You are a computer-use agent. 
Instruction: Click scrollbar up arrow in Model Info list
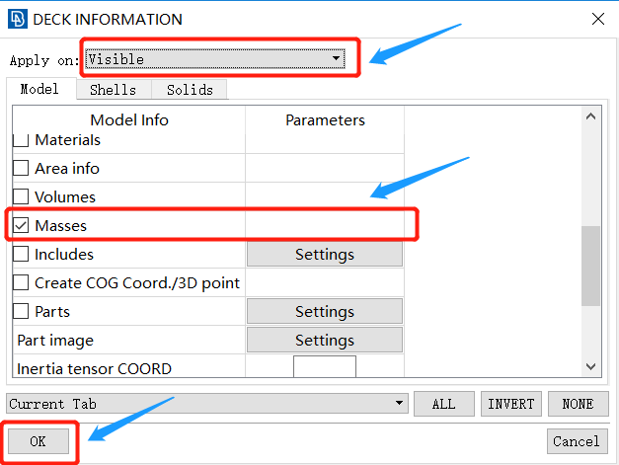coord(590,116)
